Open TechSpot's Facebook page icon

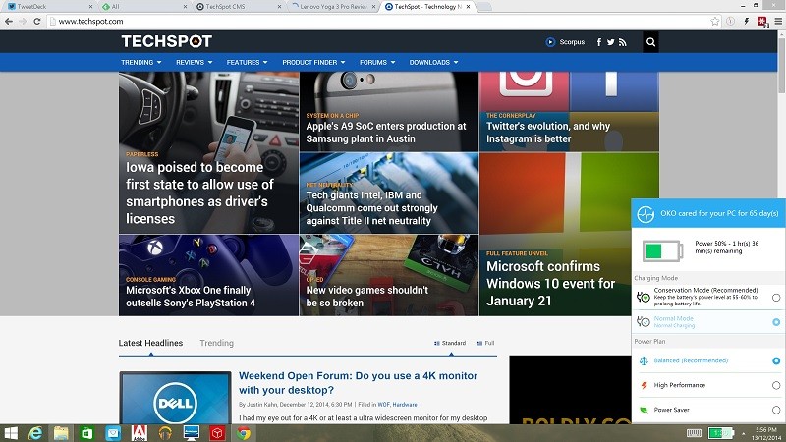click(x=599, y=42)
